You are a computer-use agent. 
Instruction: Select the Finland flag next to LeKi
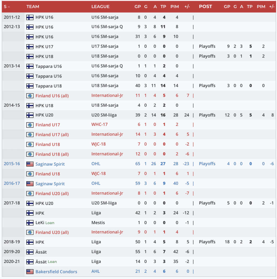click(x=30, y=223)
